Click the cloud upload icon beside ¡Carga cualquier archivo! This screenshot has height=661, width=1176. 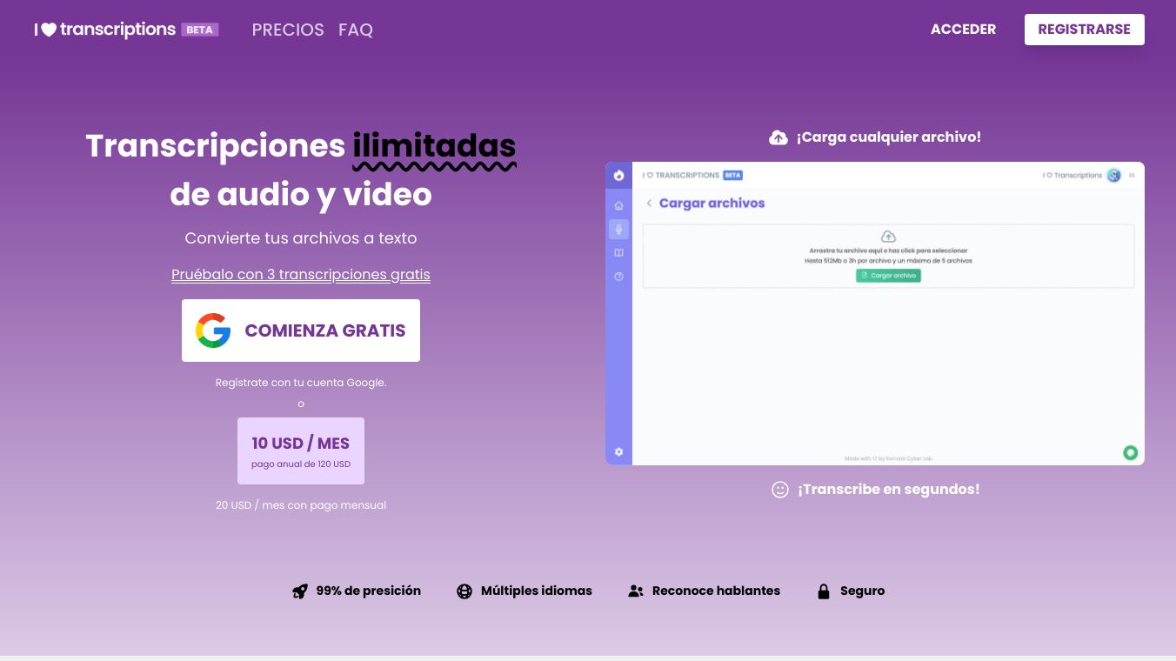[778, 137]
